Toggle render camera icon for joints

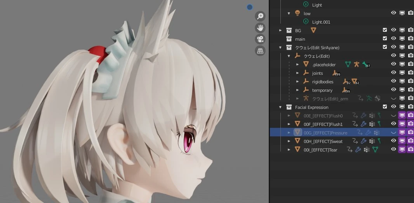click(x=410, y=72)
